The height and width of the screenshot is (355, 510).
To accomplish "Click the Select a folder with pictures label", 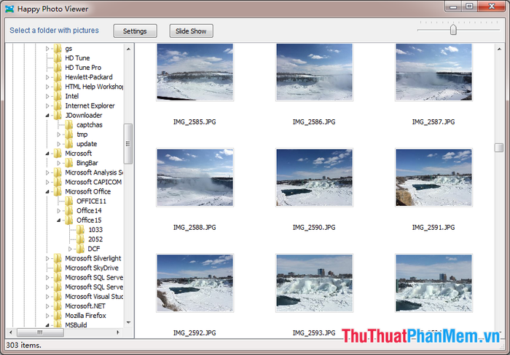I will tap(54, 31).
